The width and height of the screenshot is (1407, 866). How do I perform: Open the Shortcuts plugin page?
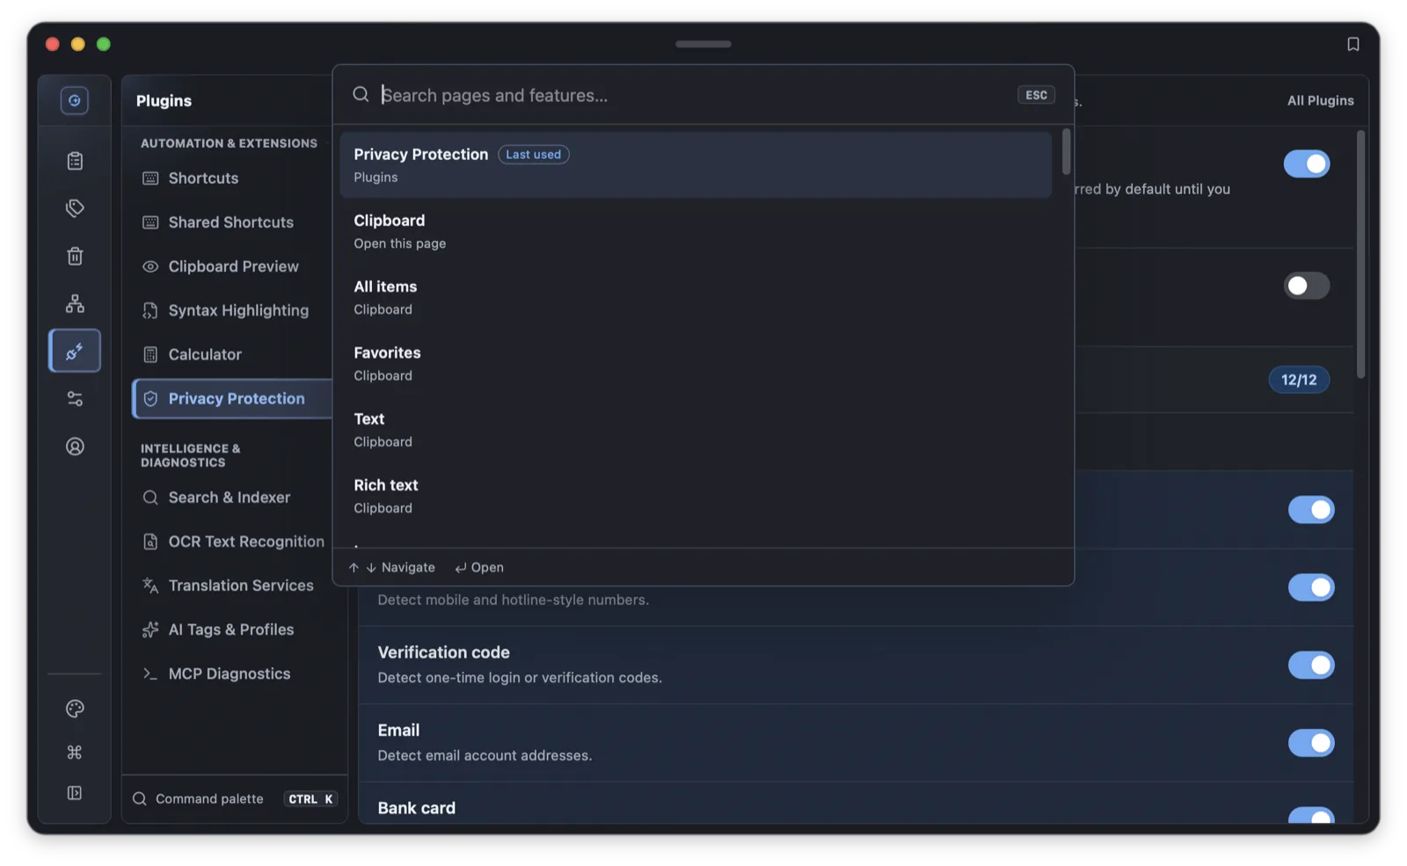coord(232,178)
